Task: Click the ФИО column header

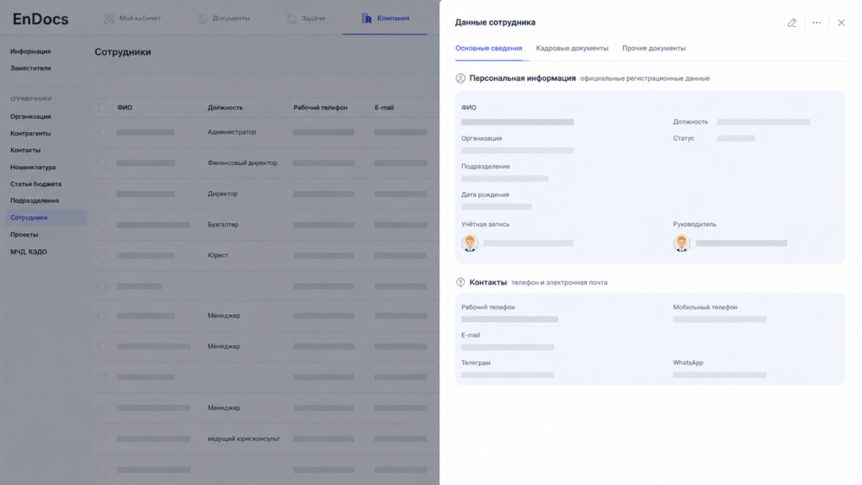Action: pyautogui.click(x=125, y=108)
